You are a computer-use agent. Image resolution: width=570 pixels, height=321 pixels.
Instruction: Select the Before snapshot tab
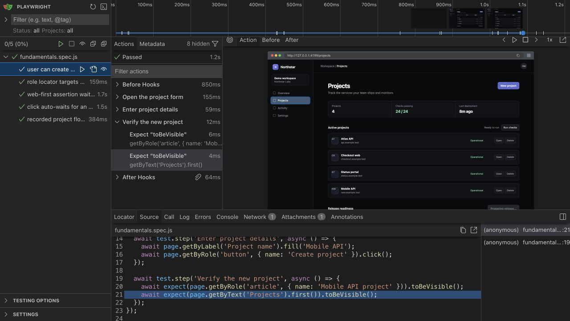coord(271,40)
